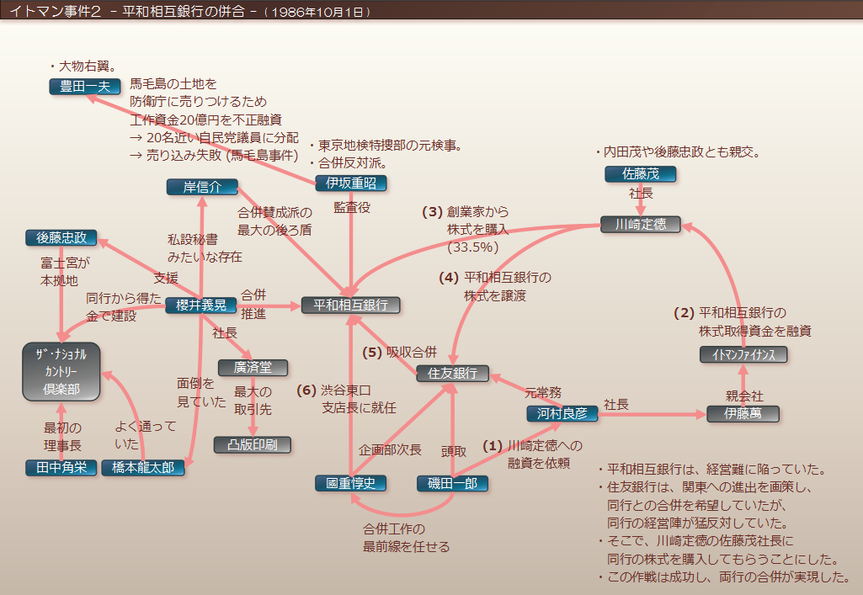Image resolution: width=863 pixels, height=595 pixels.
Task: Open the 佐藤茂 node
Action: (640, 173)
